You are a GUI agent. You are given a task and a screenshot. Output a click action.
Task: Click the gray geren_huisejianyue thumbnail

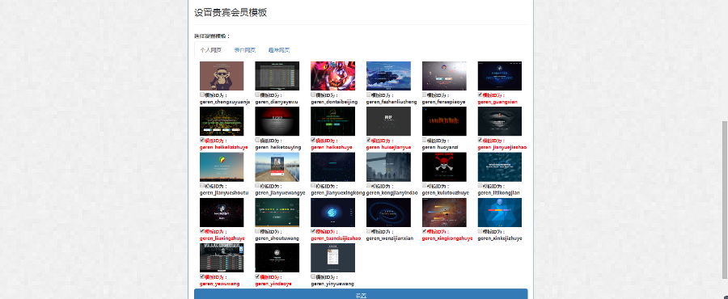pos(388,121)
